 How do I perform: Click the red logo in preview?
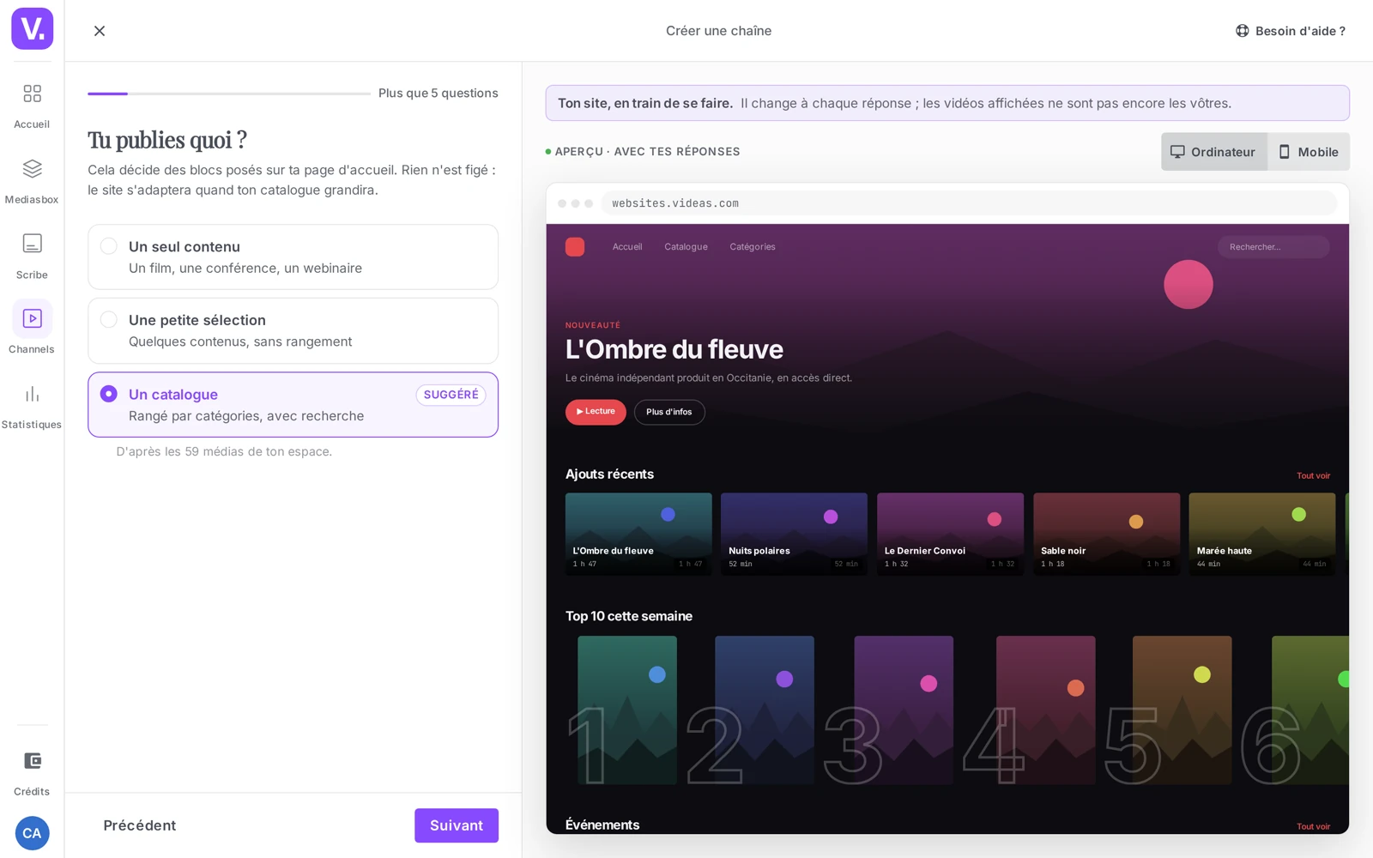tap(575, 247)
